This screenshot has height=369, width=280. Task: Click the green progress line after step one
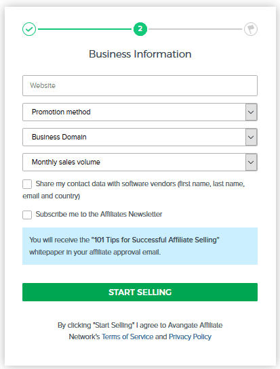tap(85, 29)
